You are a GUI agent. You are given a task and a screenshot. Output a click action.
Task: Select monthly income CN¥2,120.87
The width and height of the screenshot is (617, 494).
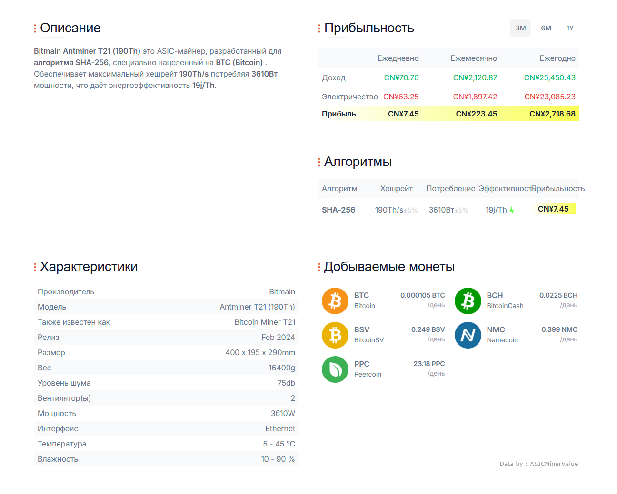coord(475,77)
